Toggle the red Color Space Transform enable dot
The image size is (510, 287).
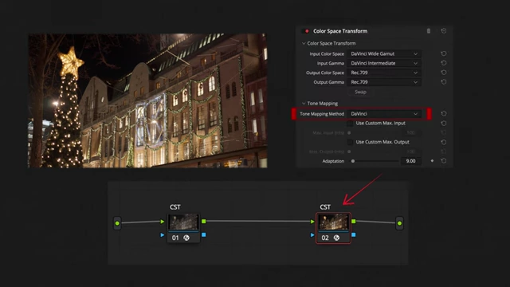307,31
